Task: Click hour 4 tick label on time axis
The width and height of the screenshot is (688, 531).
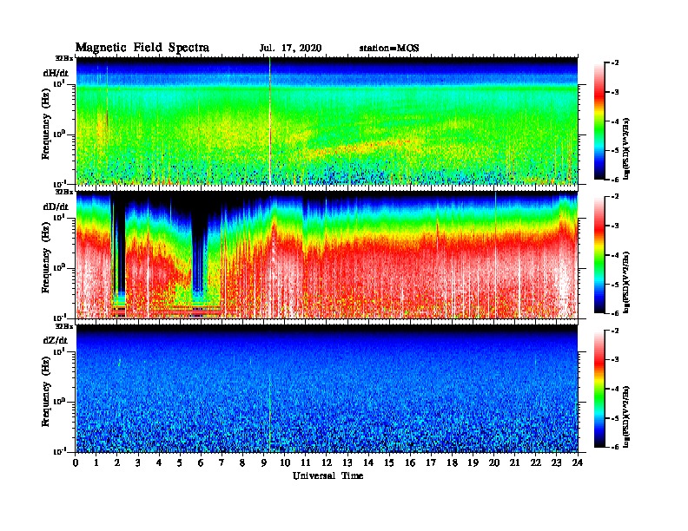Action: (159, 462)
